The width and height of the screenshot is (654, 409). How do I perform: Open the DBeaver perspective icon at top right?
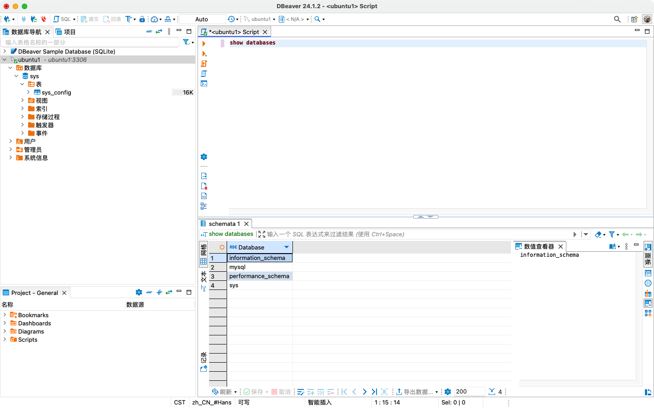point(647,19)
